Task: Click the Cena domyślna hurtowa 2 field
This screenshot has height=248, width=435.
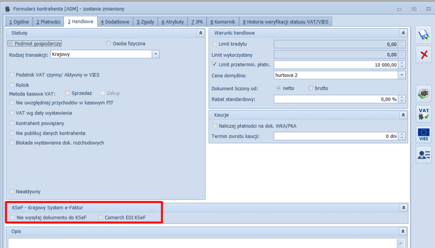Action: point(336,75)
